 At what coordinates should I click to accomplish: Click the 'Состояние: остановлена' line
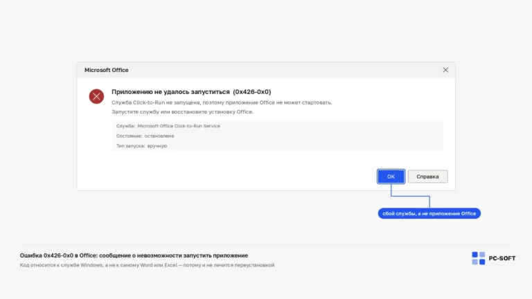pyautogui.click(x=145, y=136)
